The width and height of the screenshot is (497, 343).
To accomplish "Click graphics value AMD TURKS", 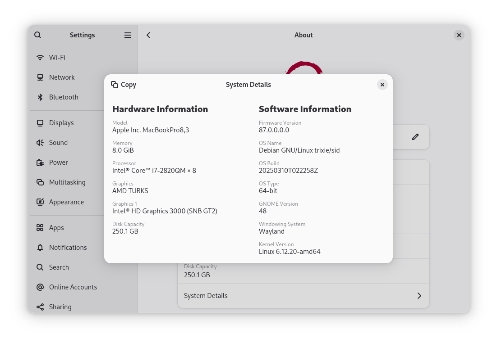I will click(x=130, y=191).
